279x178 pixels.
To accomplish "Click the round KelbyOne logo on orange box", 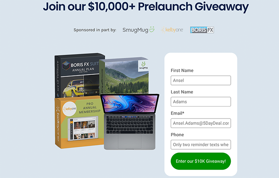I will pos(70,109).
